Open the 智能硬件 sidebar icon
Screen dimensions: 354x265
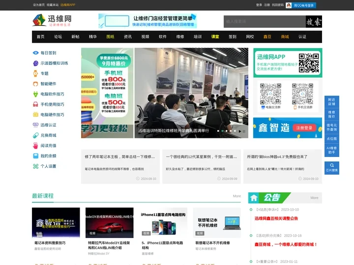click(x=35, y=84)
